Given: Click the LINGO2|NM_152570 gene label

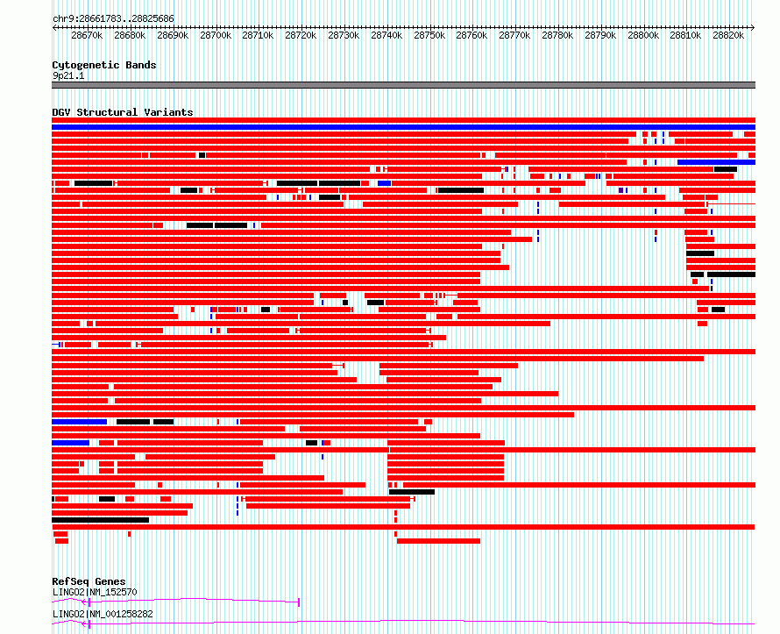Looking at the screenshot, I should (x=95, y=592).
